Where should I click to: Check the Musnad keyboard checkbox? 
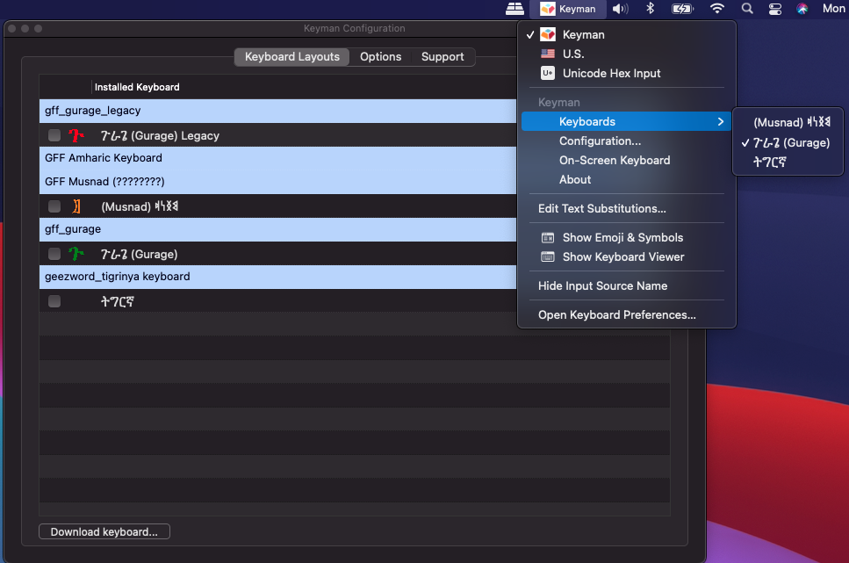[54, 206]
